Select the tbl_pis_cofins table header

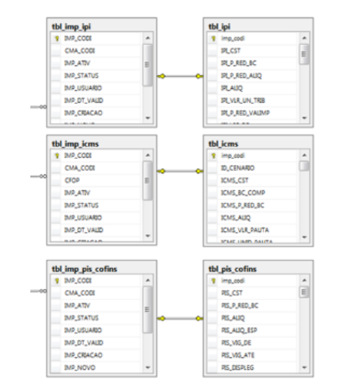tap(233, 269)
